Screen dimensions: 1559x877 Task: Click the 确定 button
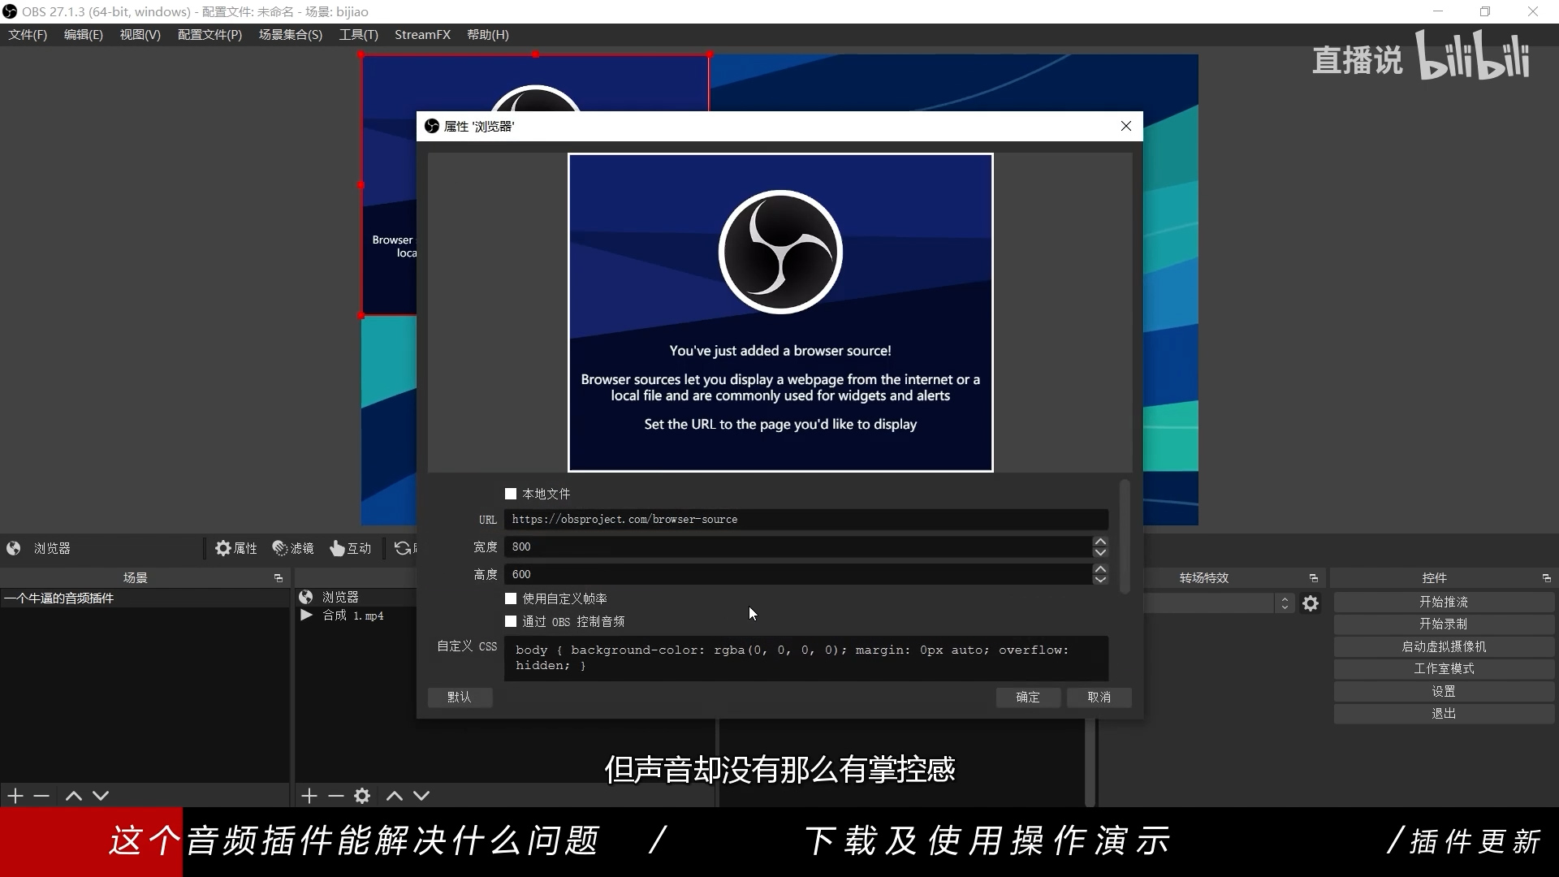[x=1028, y=698]
